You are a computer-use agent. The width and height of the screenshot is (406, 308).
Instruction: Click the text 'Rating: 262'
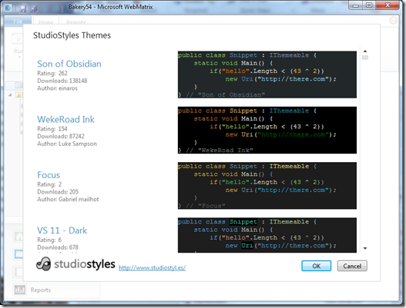click(x=52, y=73)
